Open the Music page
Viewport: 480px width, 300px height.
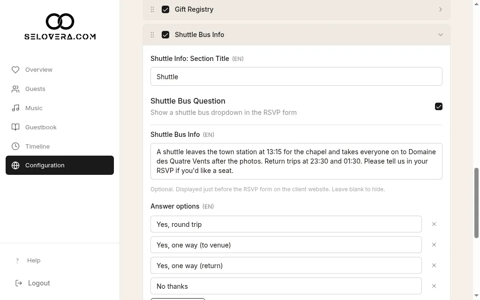coord(60,108)
